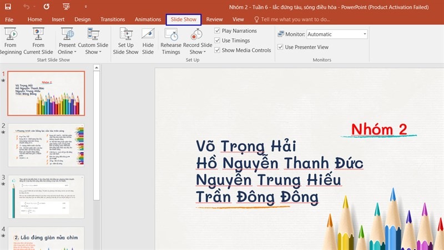Click the Rehearse Timings icon
The image size is (444, 250).
tap(171, 34)
